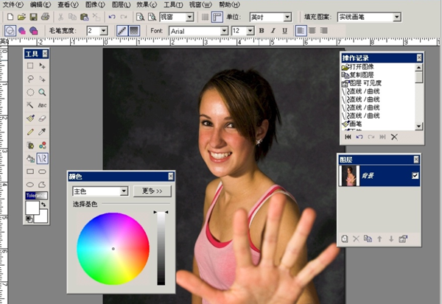Open the brush width dropdown
This screenshot has height=304, width=442.
click(104, 31)
